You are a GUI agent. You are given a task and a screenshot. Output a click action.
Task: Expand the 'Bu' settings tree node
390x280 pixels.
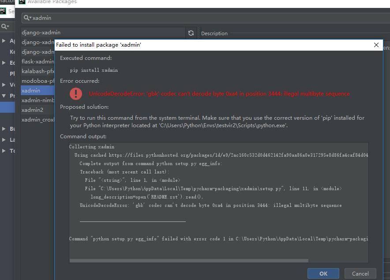4,129
